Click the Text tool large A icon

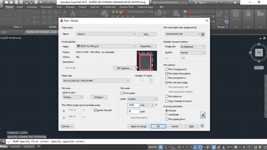(x=73, y=14)
